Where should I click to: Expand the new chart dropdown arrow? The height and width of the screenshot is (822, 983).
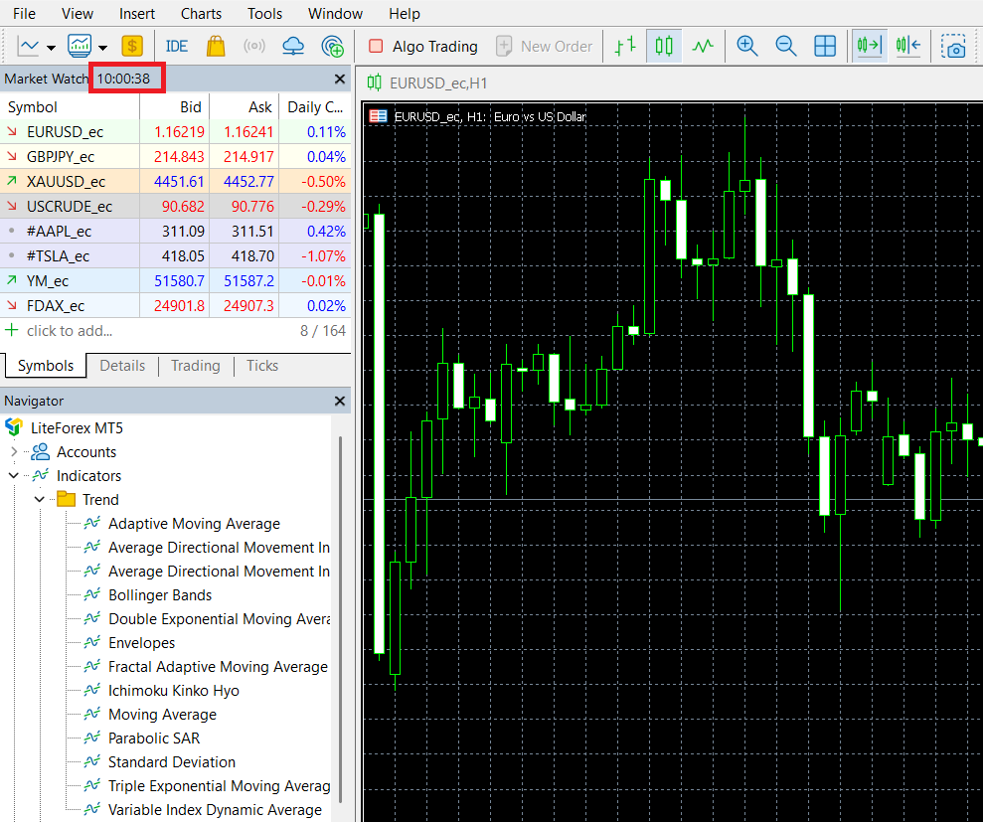52,48
